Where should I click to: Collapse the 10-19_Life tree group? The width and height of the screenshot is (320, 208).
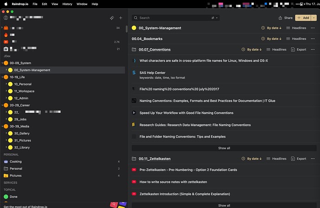coord(2,77)
